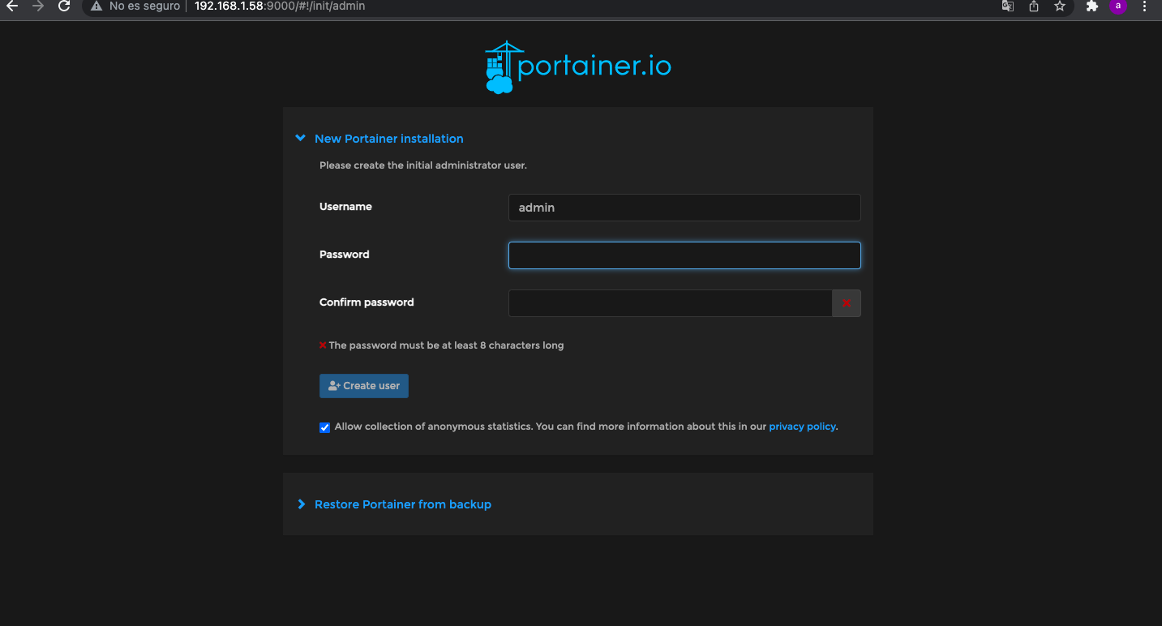This screenshot has height=626, width=1162.
Task: Open the privacy policy link
Action: click(802, 427)
